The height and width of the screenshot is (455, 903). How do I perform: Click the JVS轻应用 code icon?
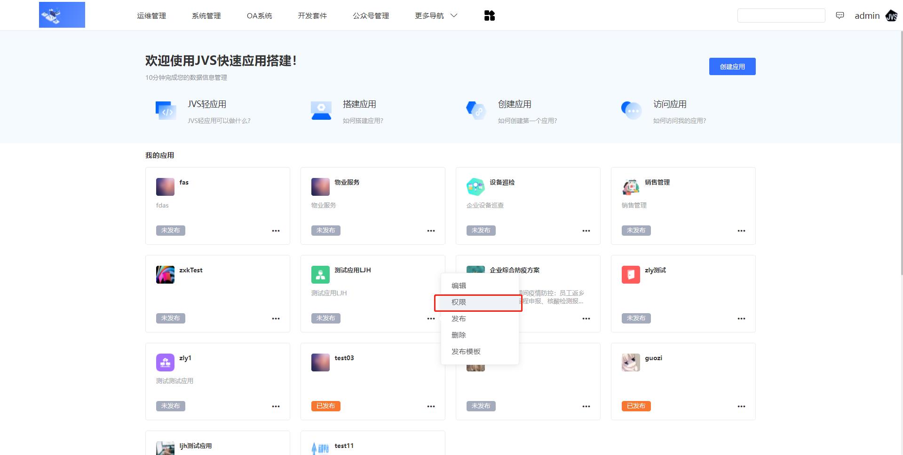166,111
